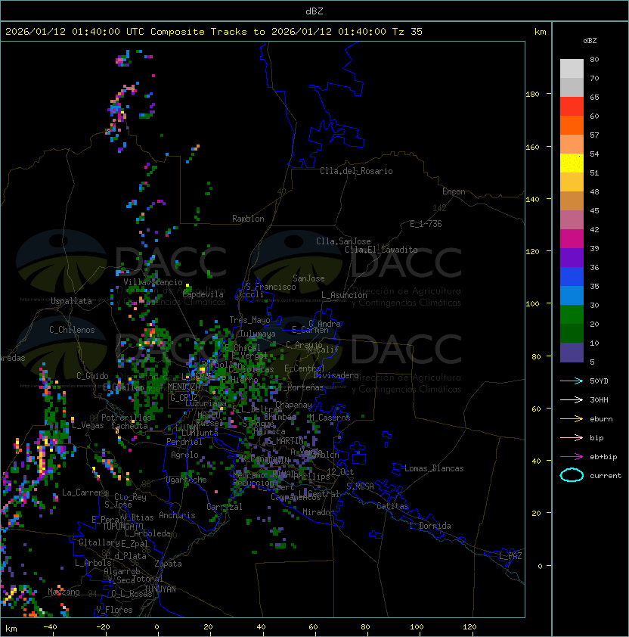629x637 pixels.
Task: Click the 120 tick on horizontal axis
Action: coord(469,627)
